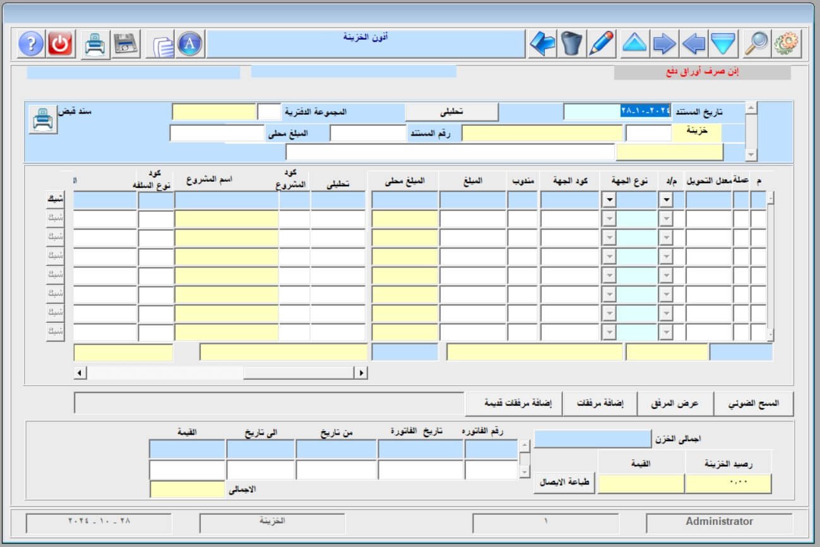Viewport: 820px width, 547px height.
Task: Click the settings gear icon
Action: [x=786, y=44]
